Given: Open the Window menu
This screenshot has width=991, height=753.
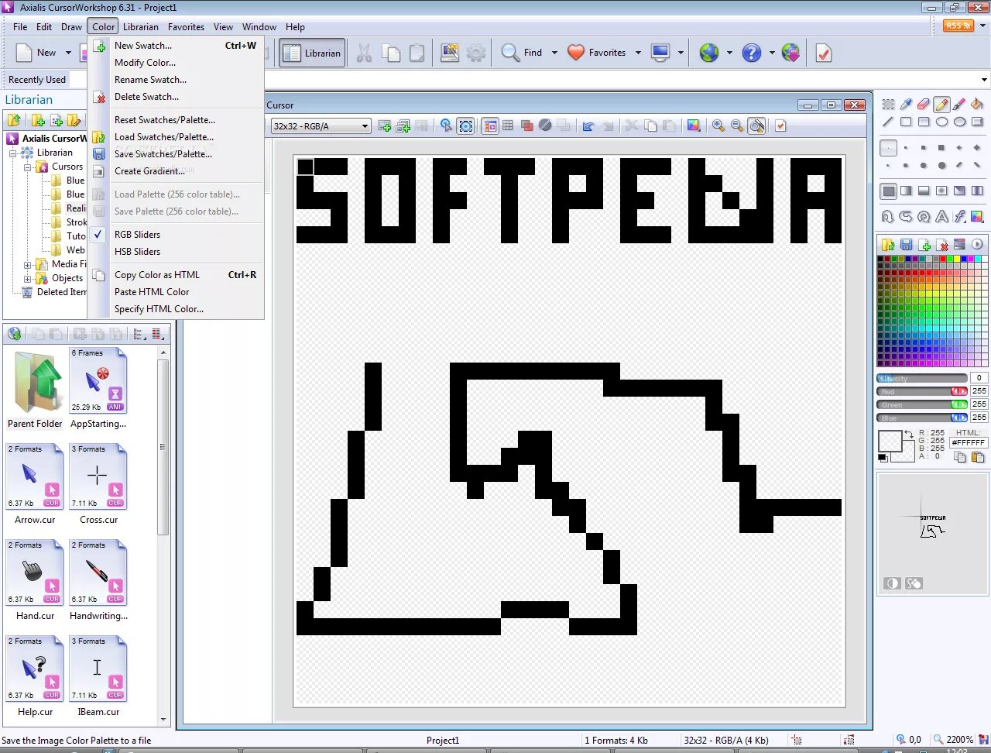Looking at the screenshot, I should [x=259, y=26].
